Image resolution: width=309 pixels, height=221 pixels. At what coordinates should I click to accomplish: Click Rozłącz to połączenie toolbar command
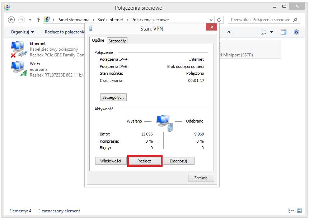pos(65,32)
